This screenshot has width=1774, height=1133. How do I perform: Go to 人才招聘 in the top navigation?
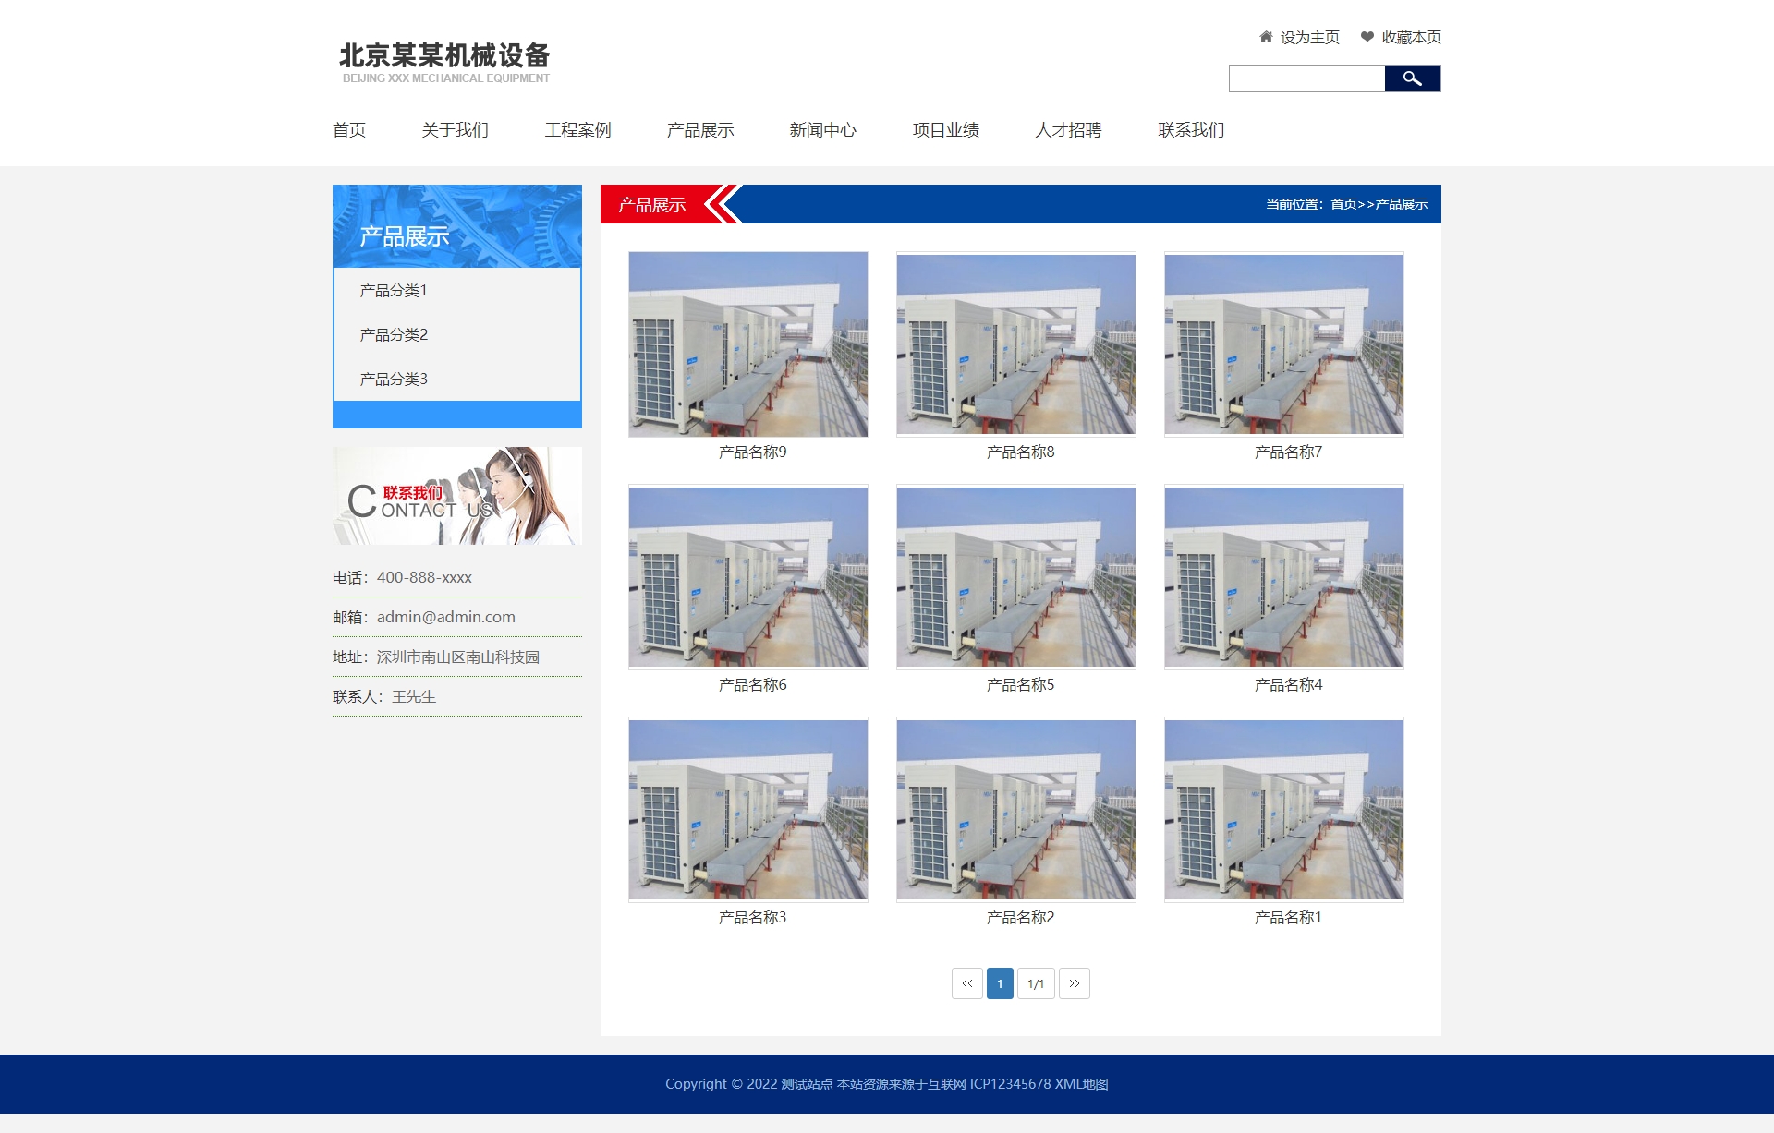[x=1068, y=130]
